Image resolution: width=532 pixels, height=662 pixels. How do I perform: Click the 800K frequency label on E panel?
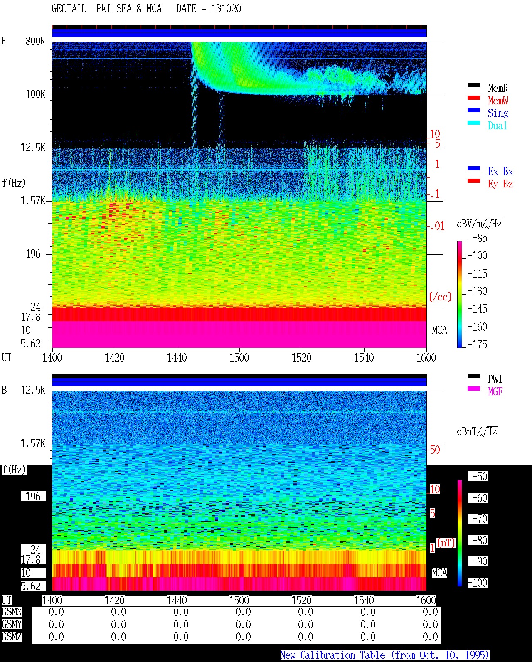tap(35, 41)
